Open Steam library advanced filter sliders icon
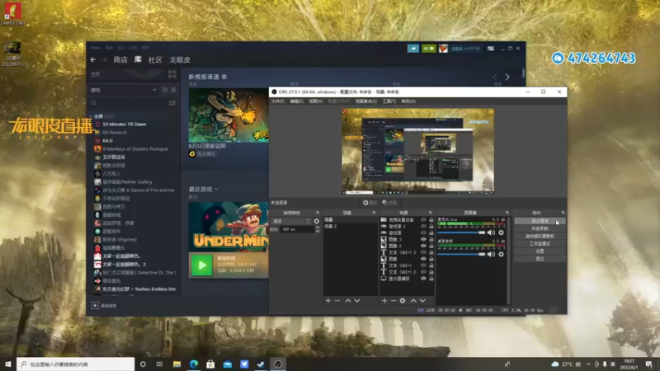 [172, 103]
